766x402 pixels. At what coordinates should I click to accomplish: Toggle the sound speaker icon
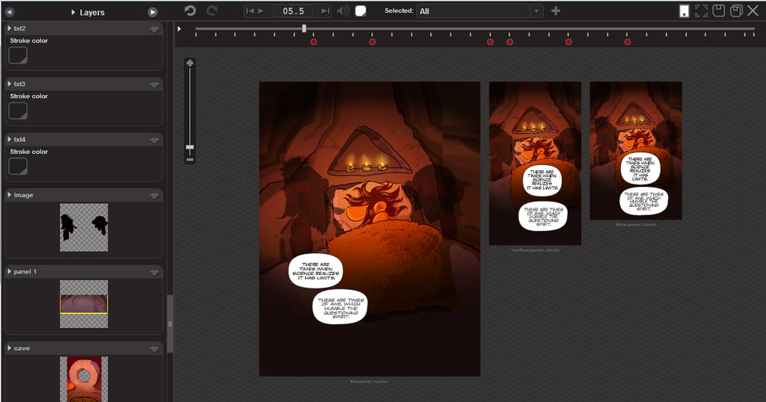(343, 10)
